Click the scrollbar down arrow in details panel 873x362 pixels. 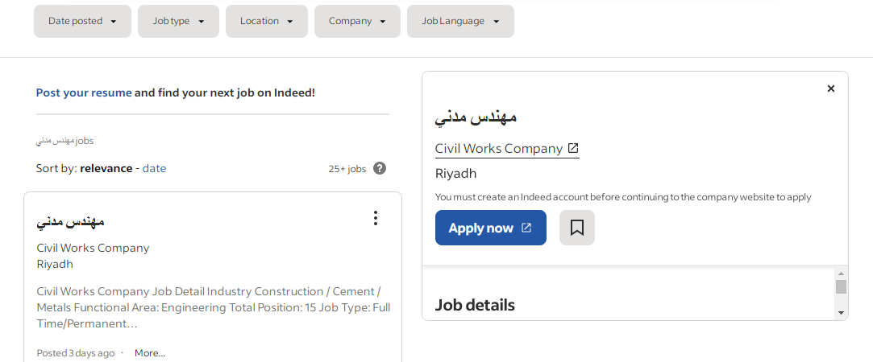tap(841, 312)
